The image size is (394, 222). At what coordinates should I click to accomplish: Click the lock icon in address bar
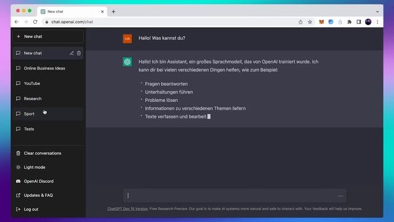[x=47, y=22]
